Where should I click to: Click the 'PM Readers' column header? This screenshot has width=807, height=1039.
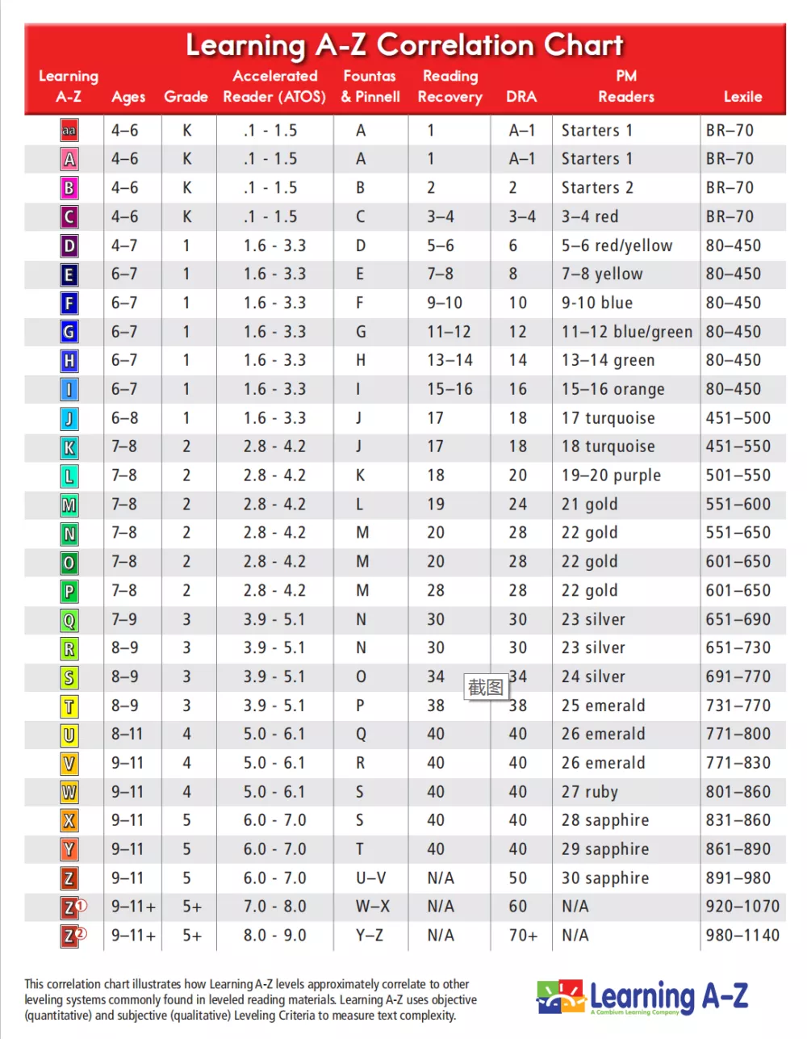tap(626, 86)
